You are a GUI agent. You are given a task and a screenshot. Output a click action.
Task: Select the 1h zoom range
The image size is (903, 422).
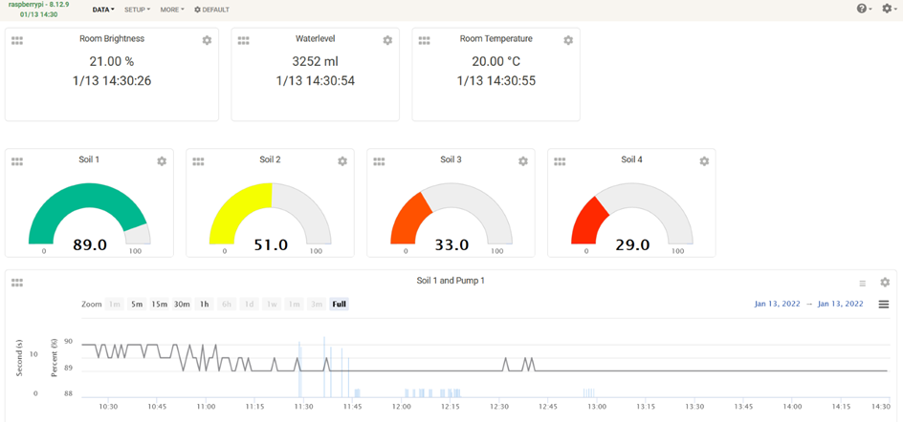coord(204,305)
